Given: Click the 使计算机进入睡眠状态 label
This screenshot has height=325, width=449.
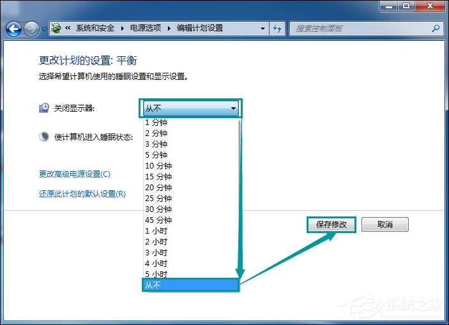Looking at the screenshot, I should (x=94, y=137).
